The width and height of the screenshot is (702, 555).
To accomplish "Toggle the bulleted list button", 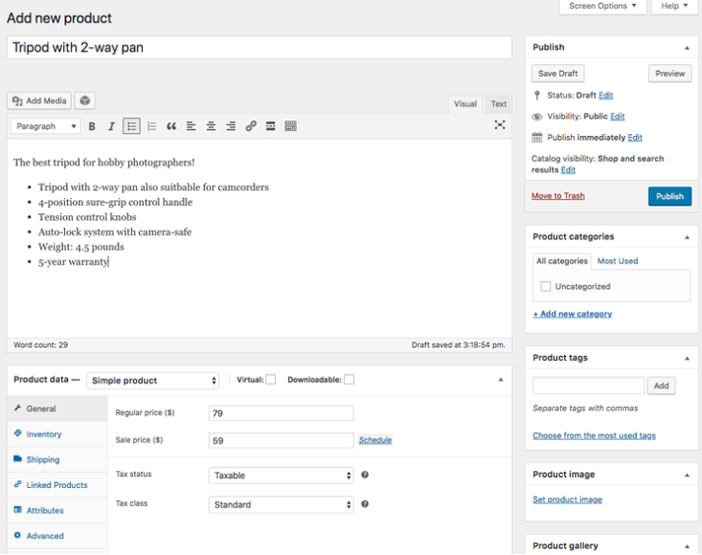I will click(131, 126).
